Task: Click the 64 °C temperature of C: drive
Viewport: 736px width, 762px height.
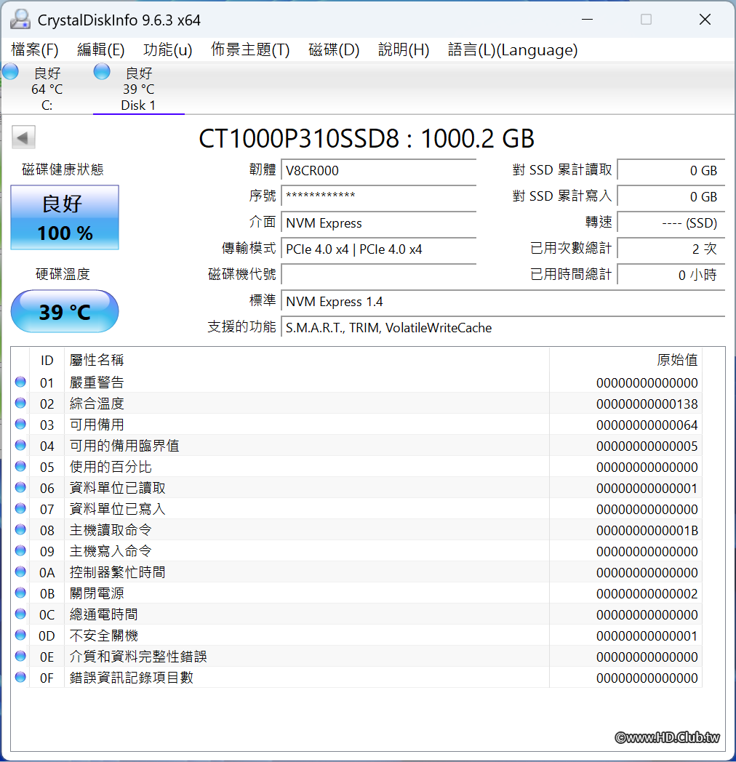Action: [x=47, y=89]
